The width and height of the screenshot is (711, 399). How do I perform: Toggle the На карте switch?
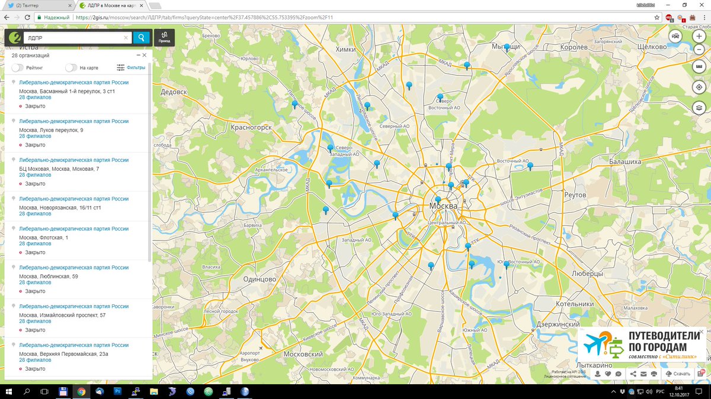[71, 68]
